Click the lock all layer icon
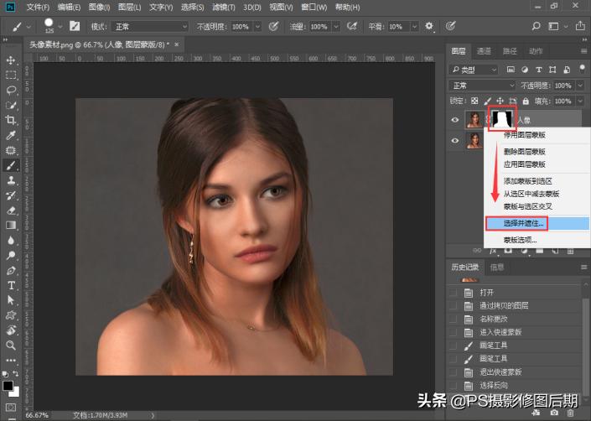The width and height of the screenshot is (591, 421). 526,101
